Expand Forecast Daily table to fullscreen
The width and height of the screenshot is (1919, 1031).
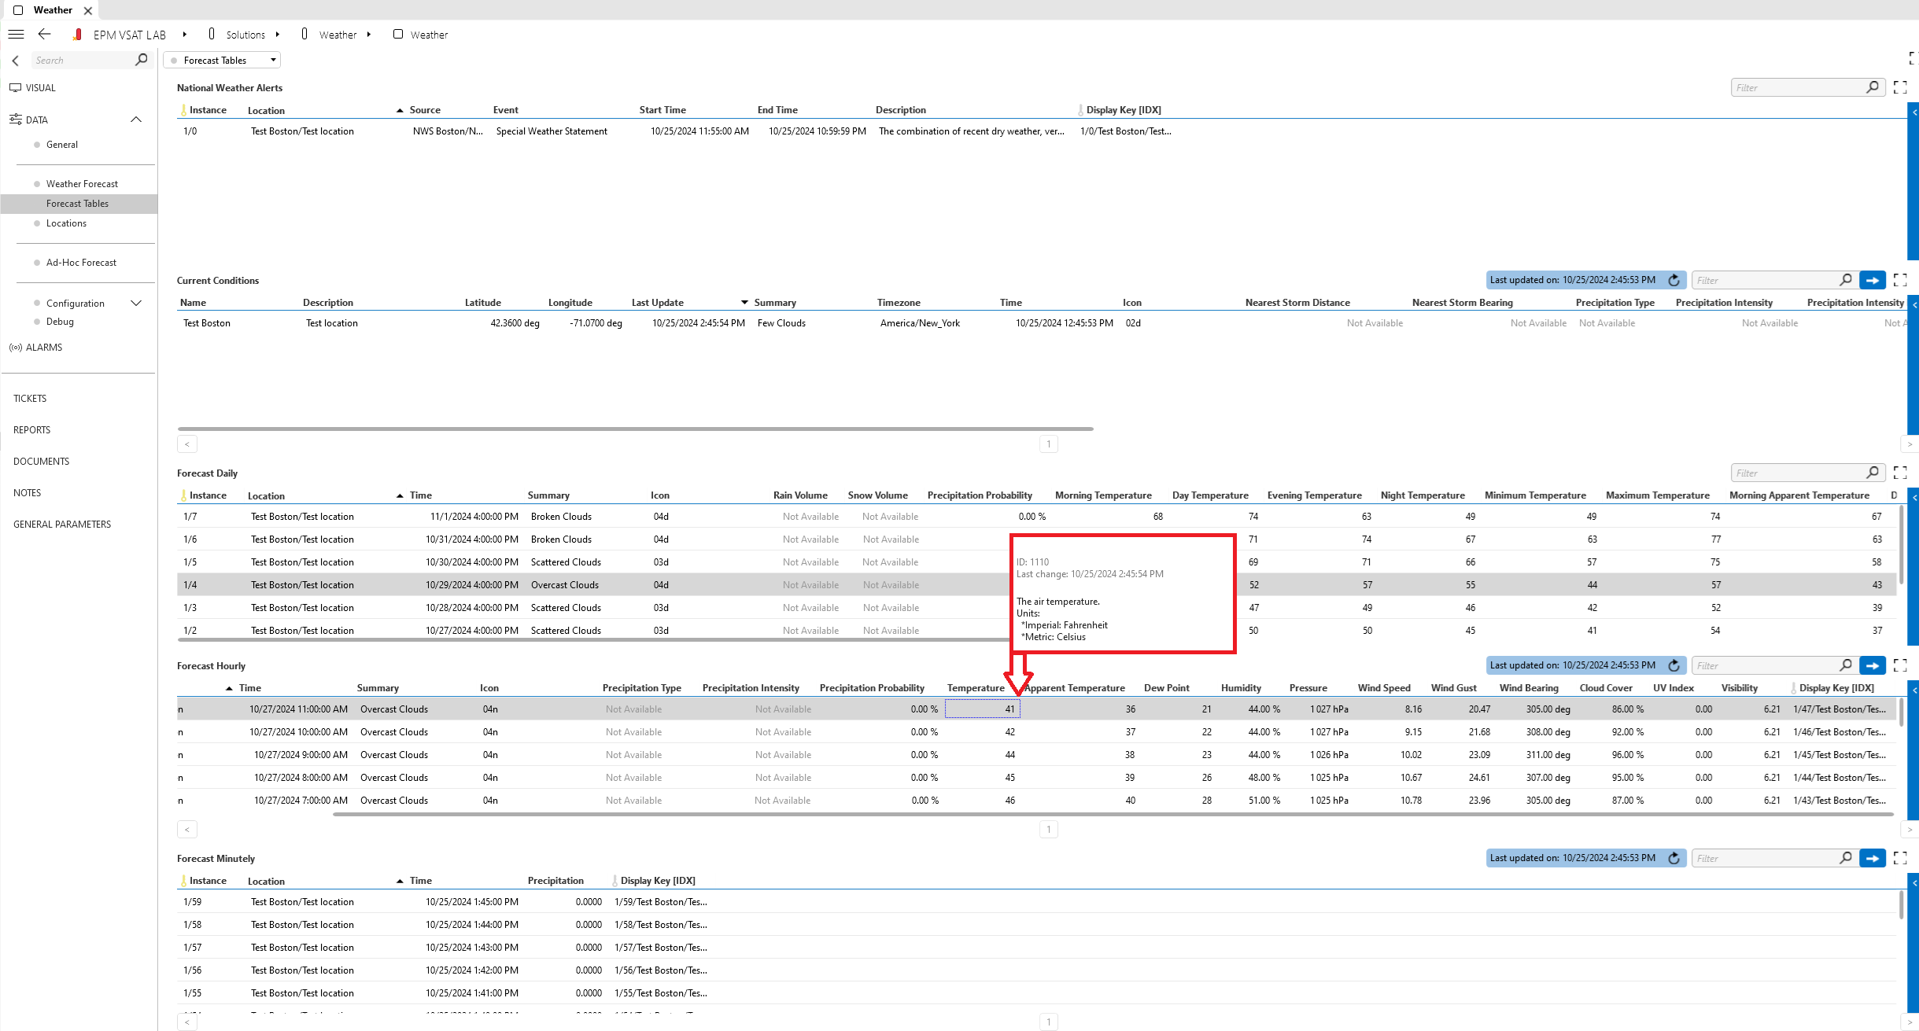tap(1900, 473)
